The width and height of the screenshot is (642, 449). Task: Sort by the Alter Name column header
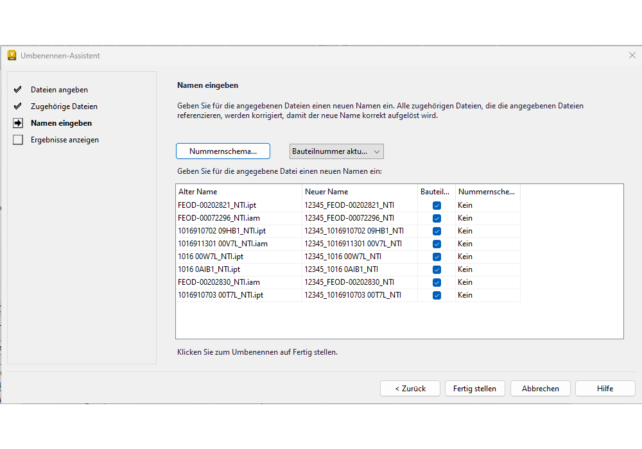click(238, 192)
